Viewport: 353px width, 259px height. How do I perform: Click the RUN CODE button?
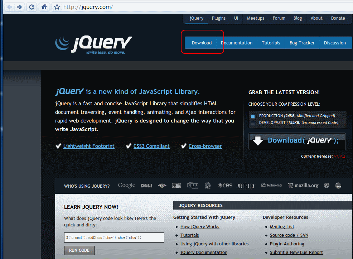click(x=79, y=250)
